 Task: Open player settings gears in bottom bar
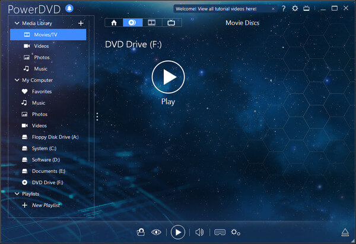click(x=236, y=232)
